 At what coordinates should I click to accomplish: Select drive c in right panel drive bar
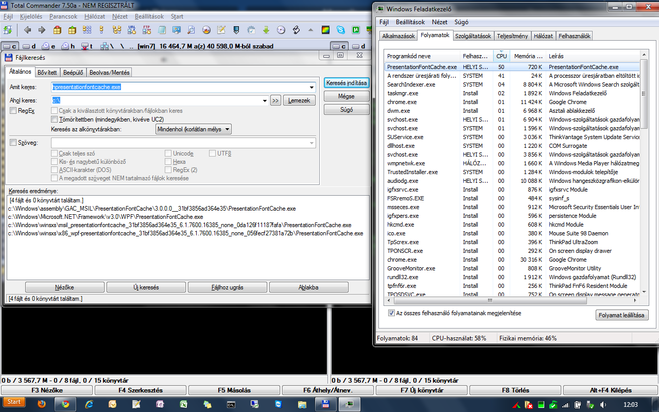(339, 46)
